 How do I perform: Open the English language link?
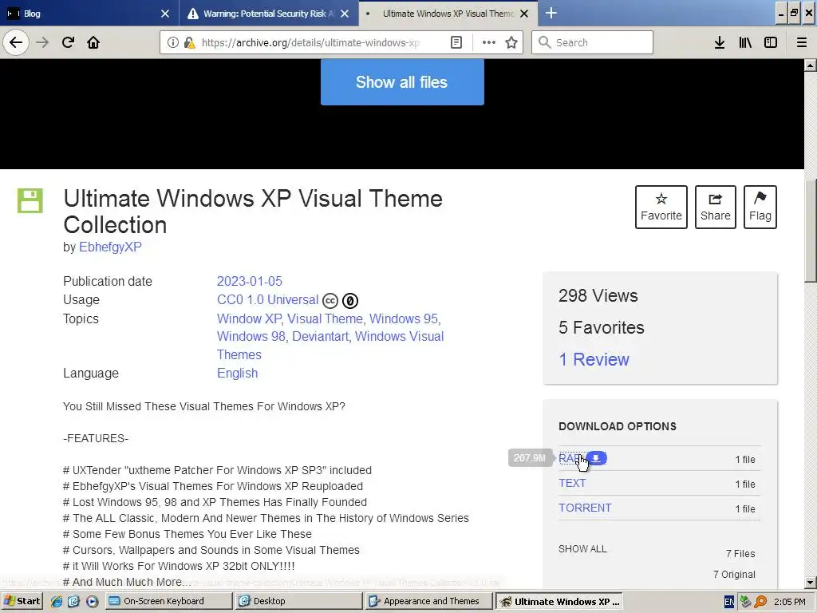237,374
